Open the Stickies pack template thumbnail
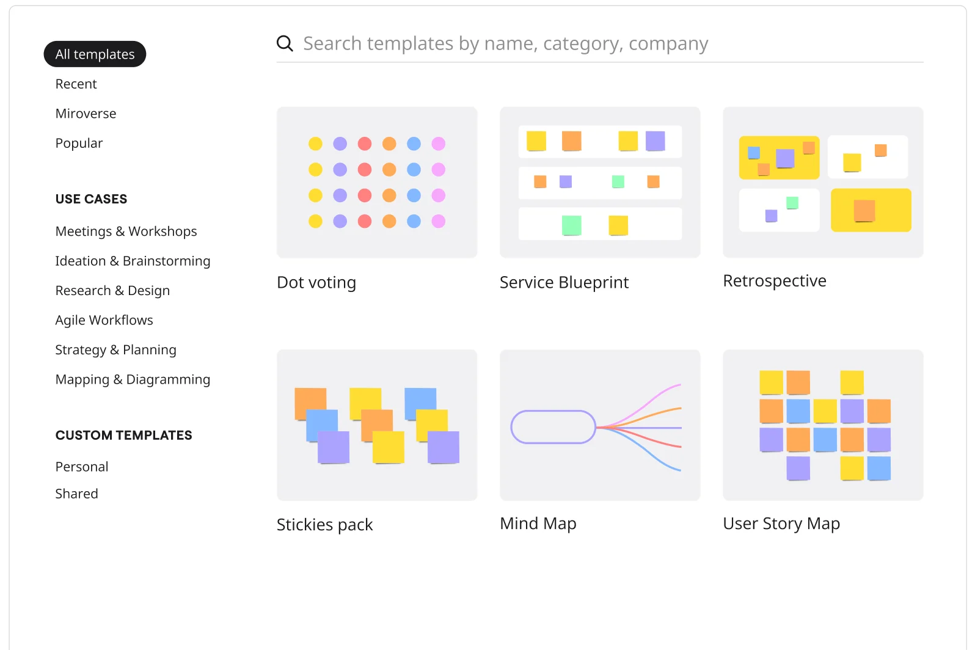The image size is (975, 650). pos(377,425)
